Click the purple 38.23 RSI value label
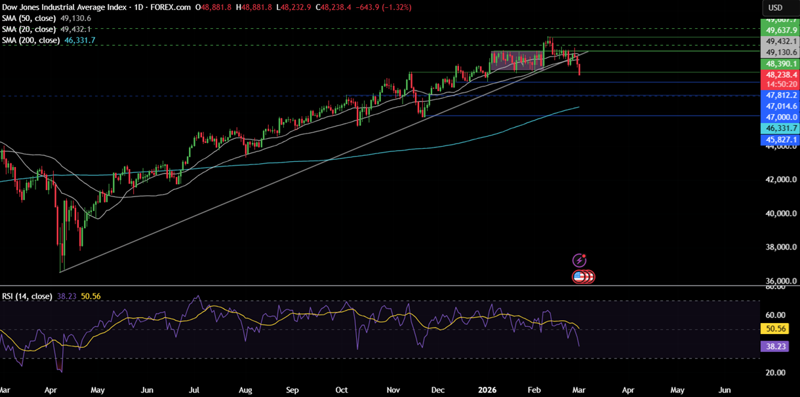Viewport: 800px width, 397px height. [772, 347]
